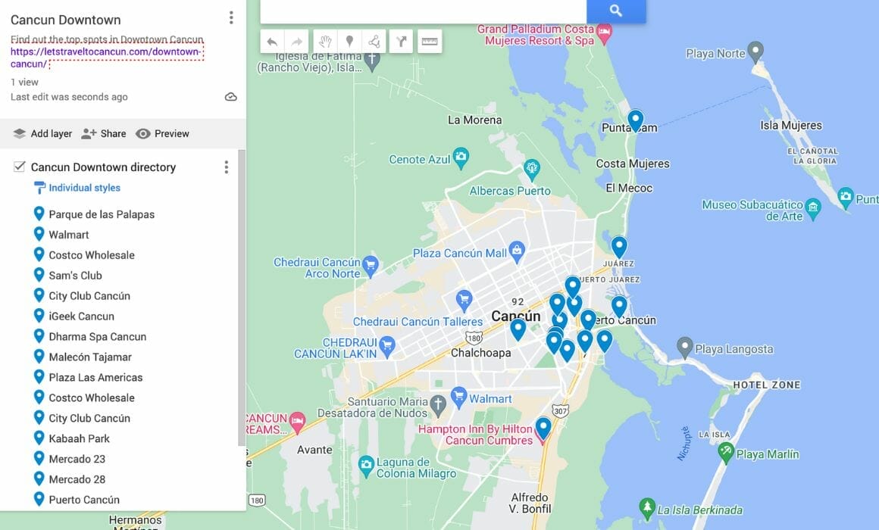Open the letstraveltocancun.com downtown link
Viewport: 879px width, 530px height.
coord(106,52)
